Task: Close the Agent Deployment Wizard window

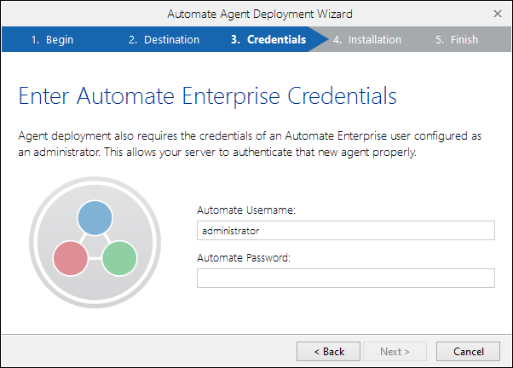Action: [497, 14]
